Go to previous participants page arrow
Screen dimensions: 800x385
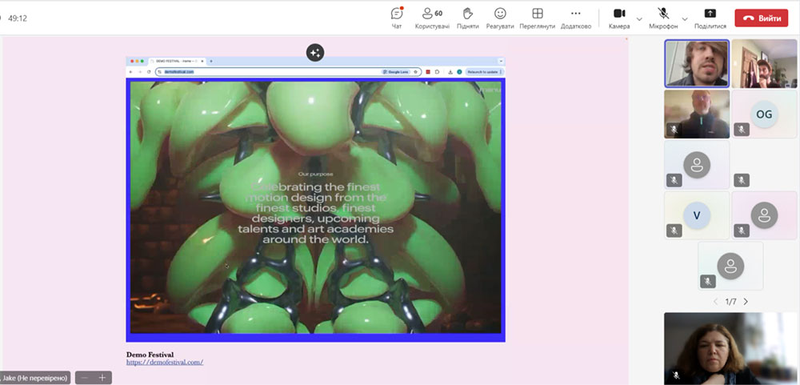pos(715,302)
